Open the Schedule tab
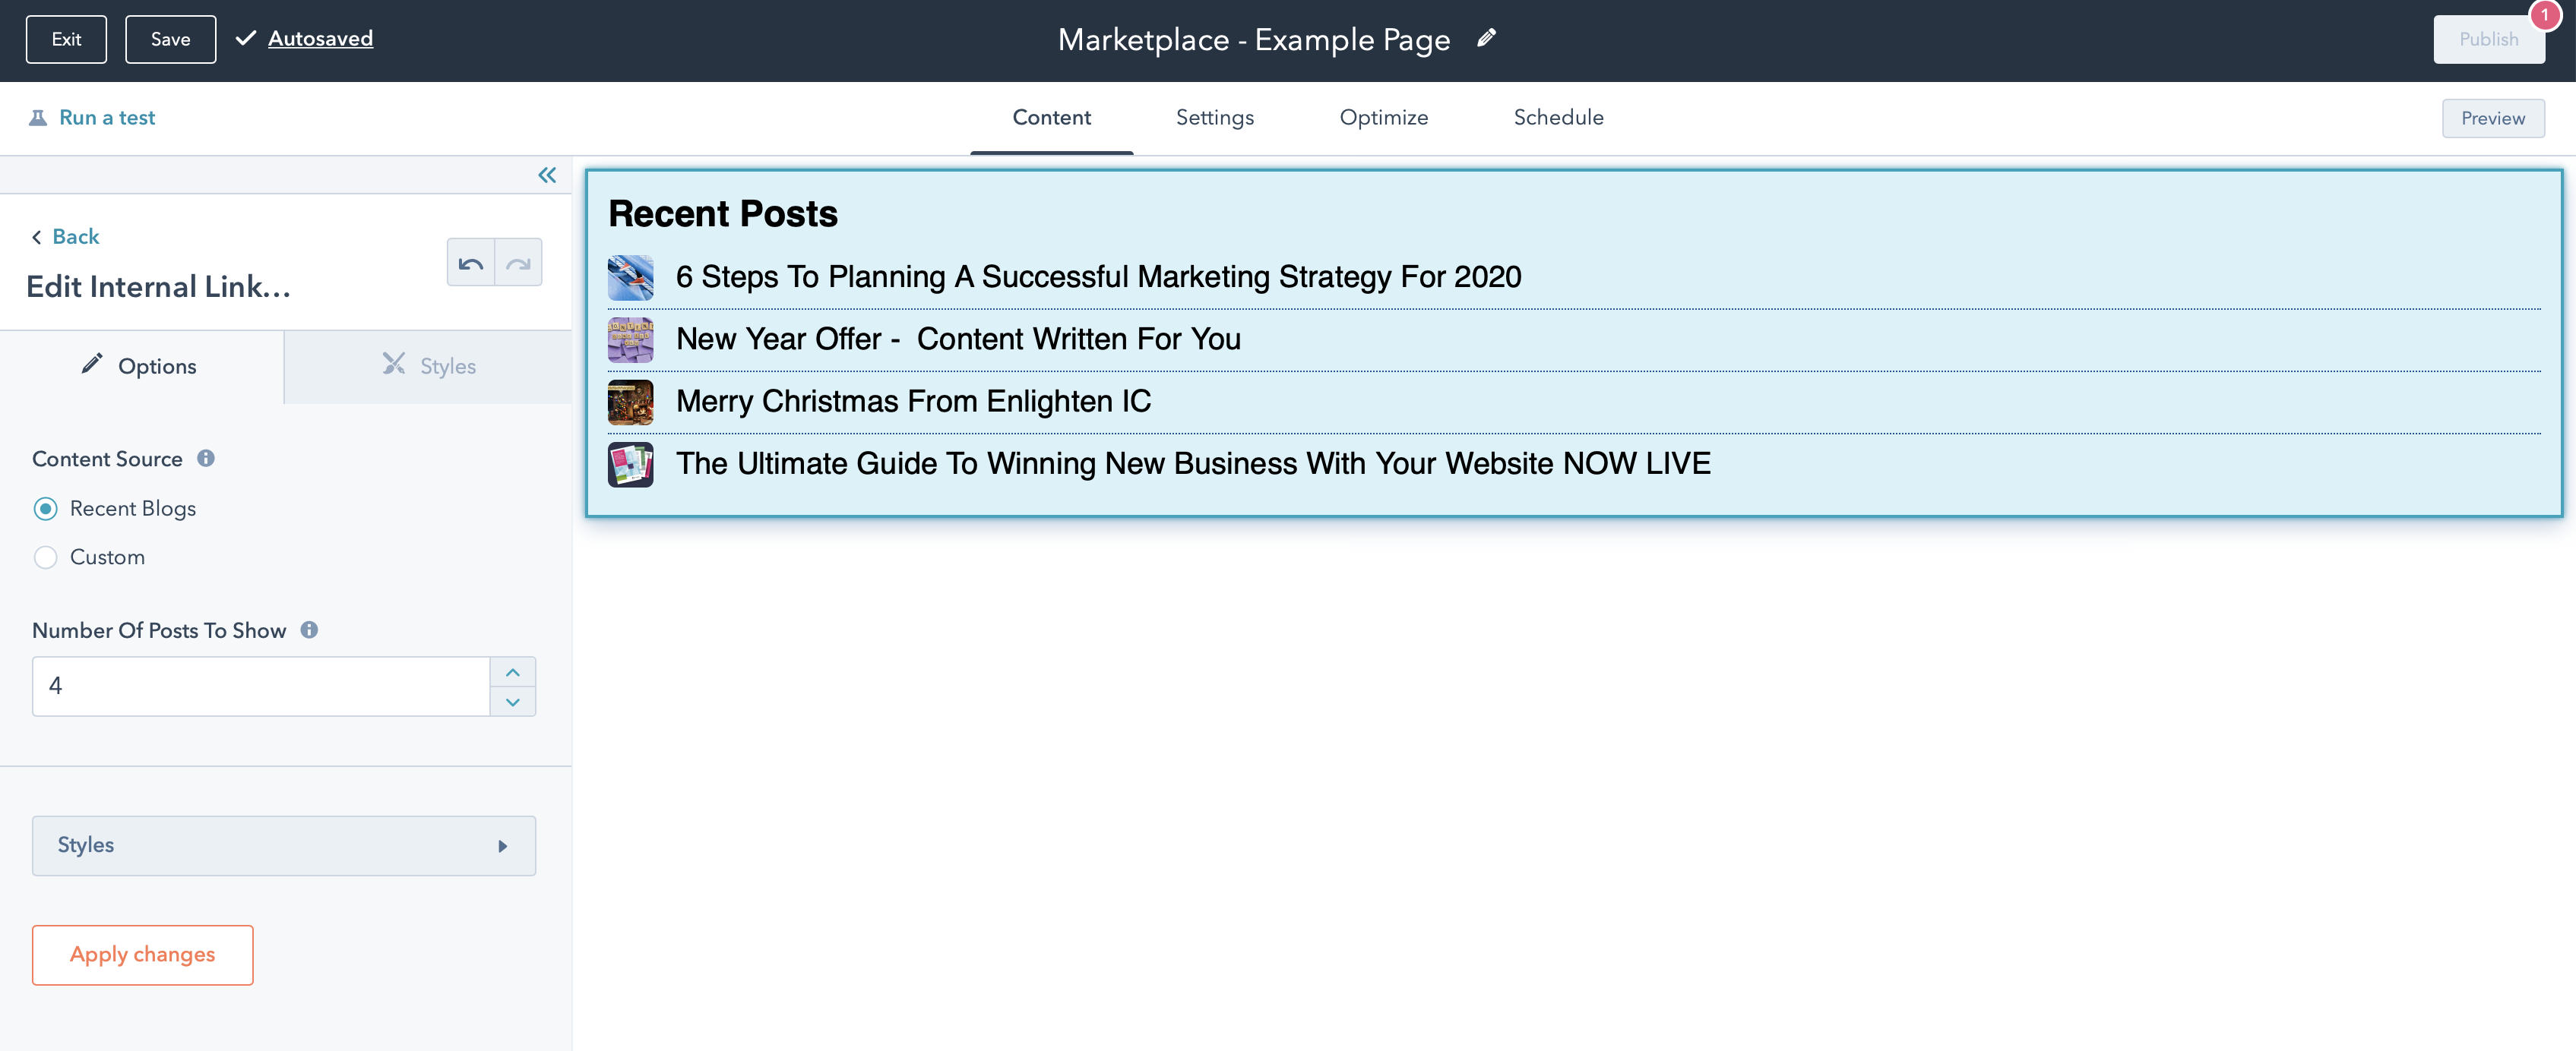Image resolution: width=2576 pixels, height=1051 pixels. [1558, 118]
